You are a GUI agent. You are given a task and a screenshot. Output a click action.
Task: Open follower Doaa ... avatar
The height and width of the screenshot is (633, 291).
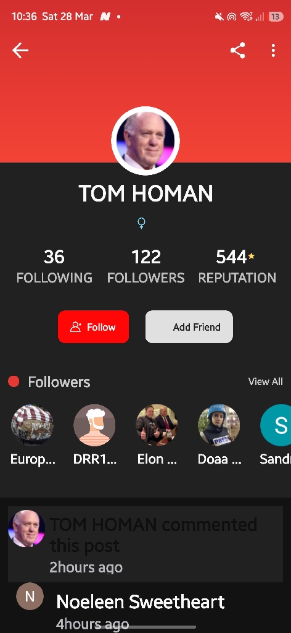pos(219,425)
